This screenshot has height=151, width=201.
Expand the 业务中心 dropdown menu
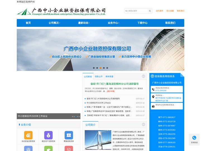(x=114, y=23)
